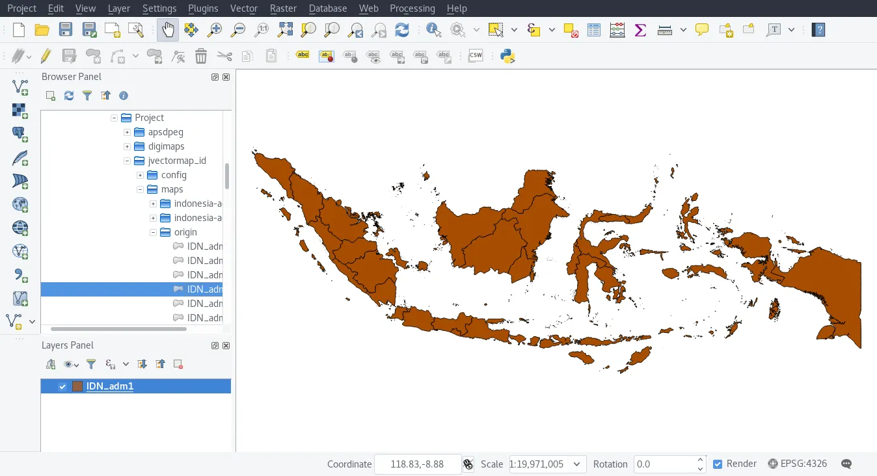Open the Scale dropdown
This screenshot has height=476, width=877.
pos(576,464)
